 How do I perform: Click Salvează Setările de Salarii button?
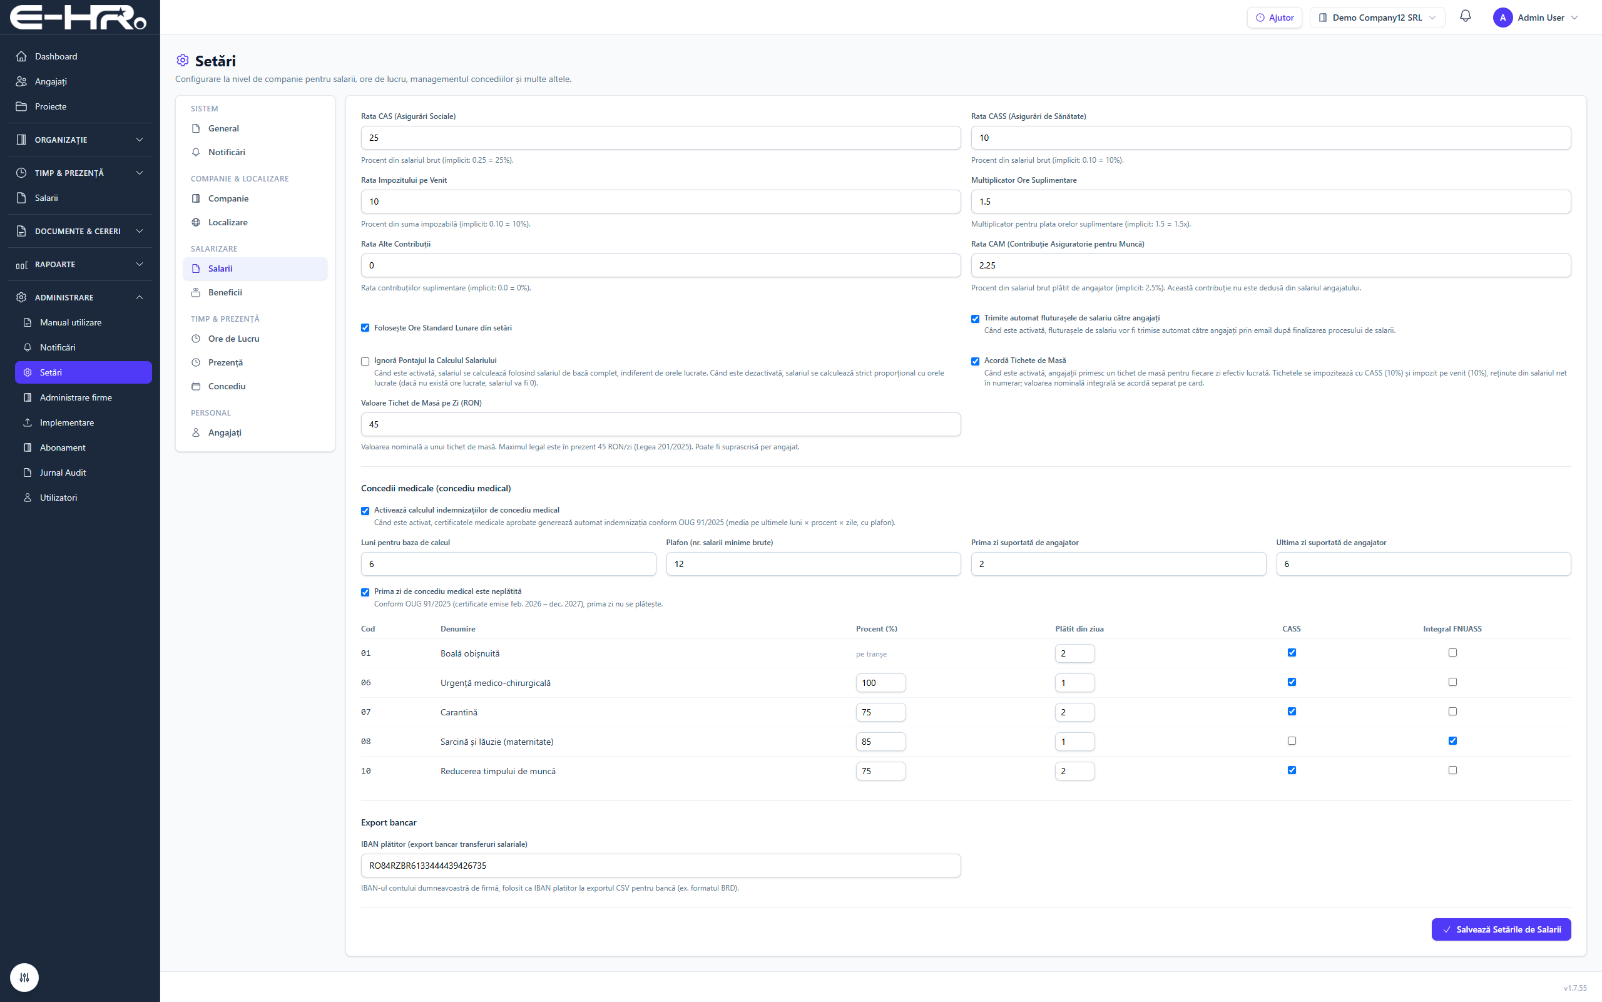pos(1501,929)
